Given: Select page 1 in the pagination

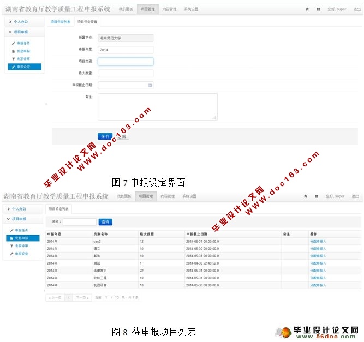Looking at the screenshot, I should tap(69, 298).
